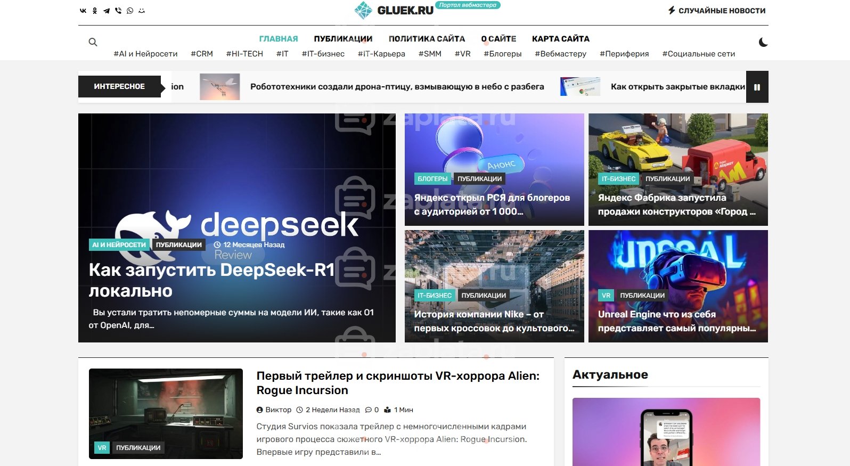Click Публикации badge on Яндекс Фабрика card
850x466 pixels.
667,179
